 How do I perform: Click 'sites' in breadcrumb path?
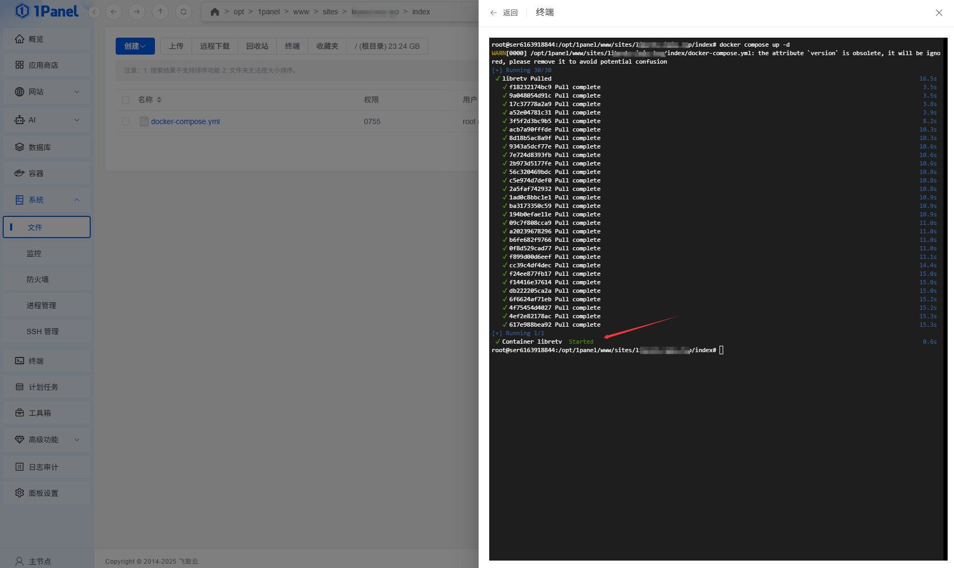[330, 12]
